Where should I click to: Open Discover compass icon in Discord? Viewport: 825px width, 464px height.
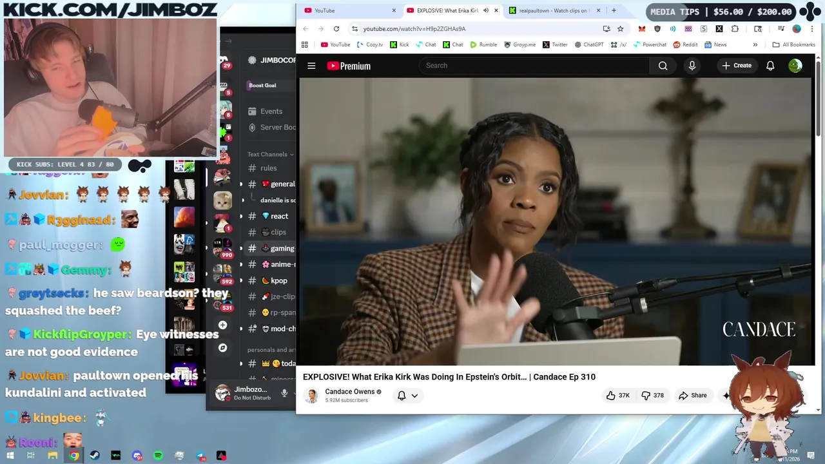coord(222,347)
